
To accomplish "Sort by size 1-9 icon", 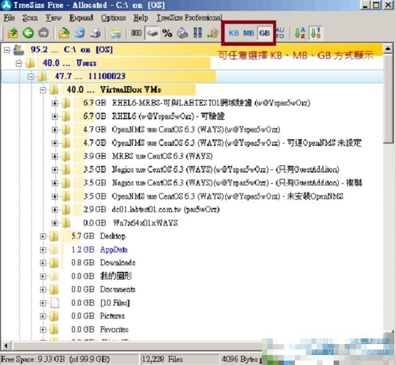I will click(316, 33).
